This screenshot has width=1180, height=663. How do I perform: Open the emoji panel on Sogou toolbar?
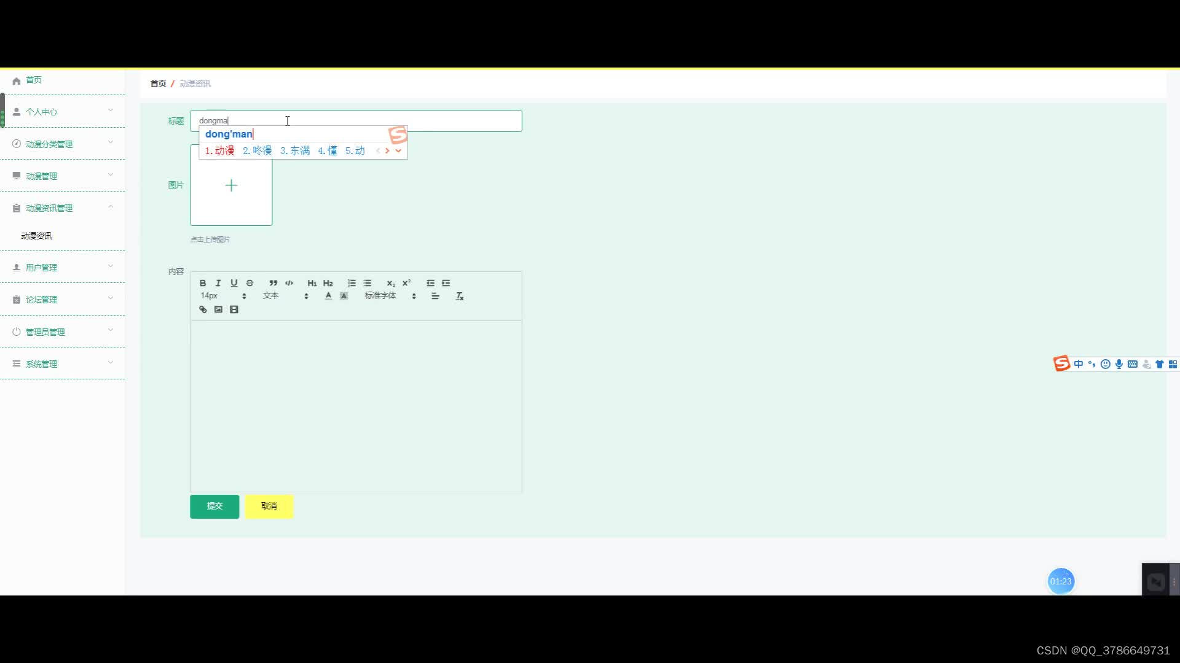click(1106, 365)
